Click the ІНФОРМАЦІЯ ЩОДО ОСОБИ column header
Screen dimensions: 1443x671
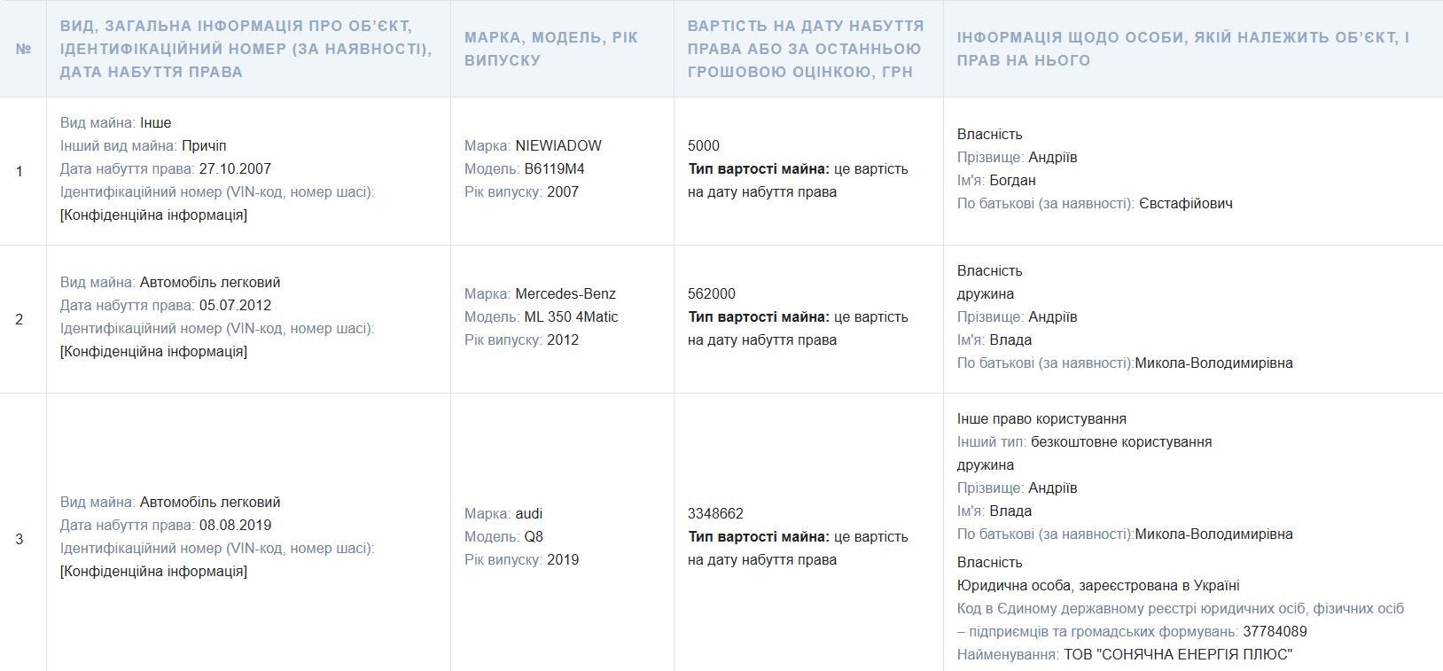(x=1182, y=49)
